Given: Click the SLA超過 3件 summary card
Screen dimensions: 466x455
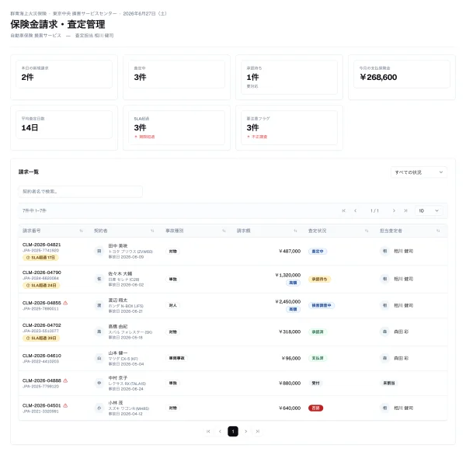Looking at the screenshot, I should (176, 128).
